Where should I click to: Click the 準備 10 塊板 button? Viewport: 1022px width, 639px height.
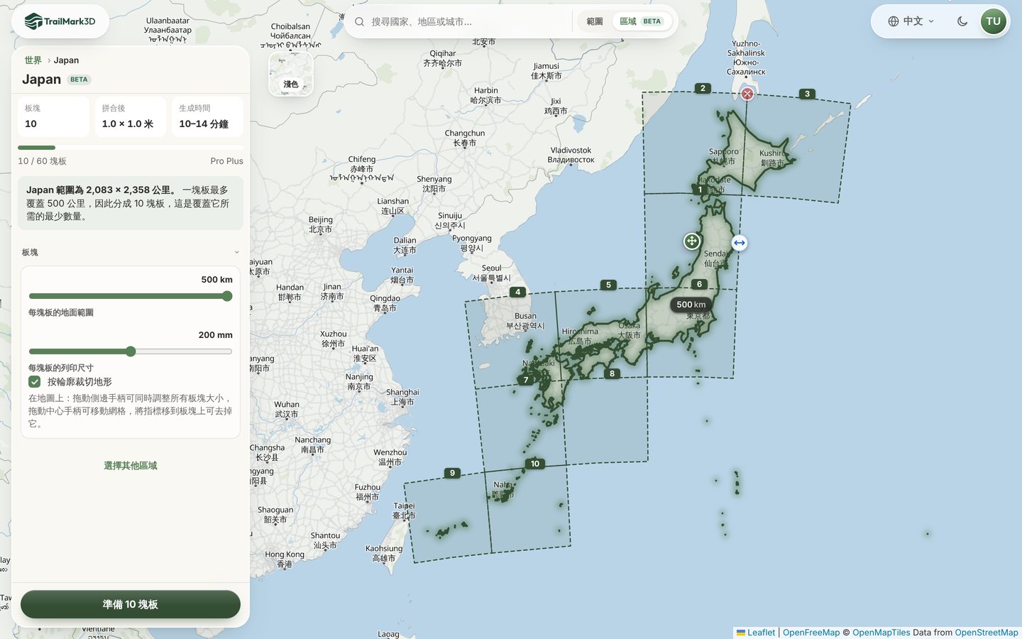click(x=131, y=604)
